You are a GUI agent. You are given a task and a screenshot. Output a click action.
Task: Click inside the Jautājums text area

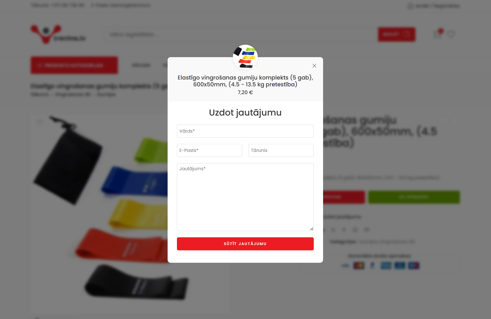pyautogui.click(x=245, y=197)
